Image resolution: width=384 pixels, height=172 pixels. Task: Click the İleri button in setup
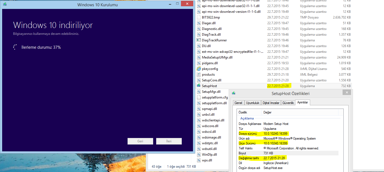169,141
